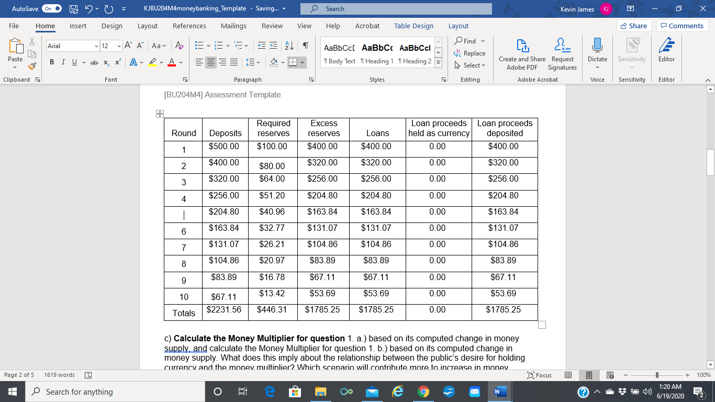715x402 pixels.
Task: Open the Comments button
Action: (682, 26)
